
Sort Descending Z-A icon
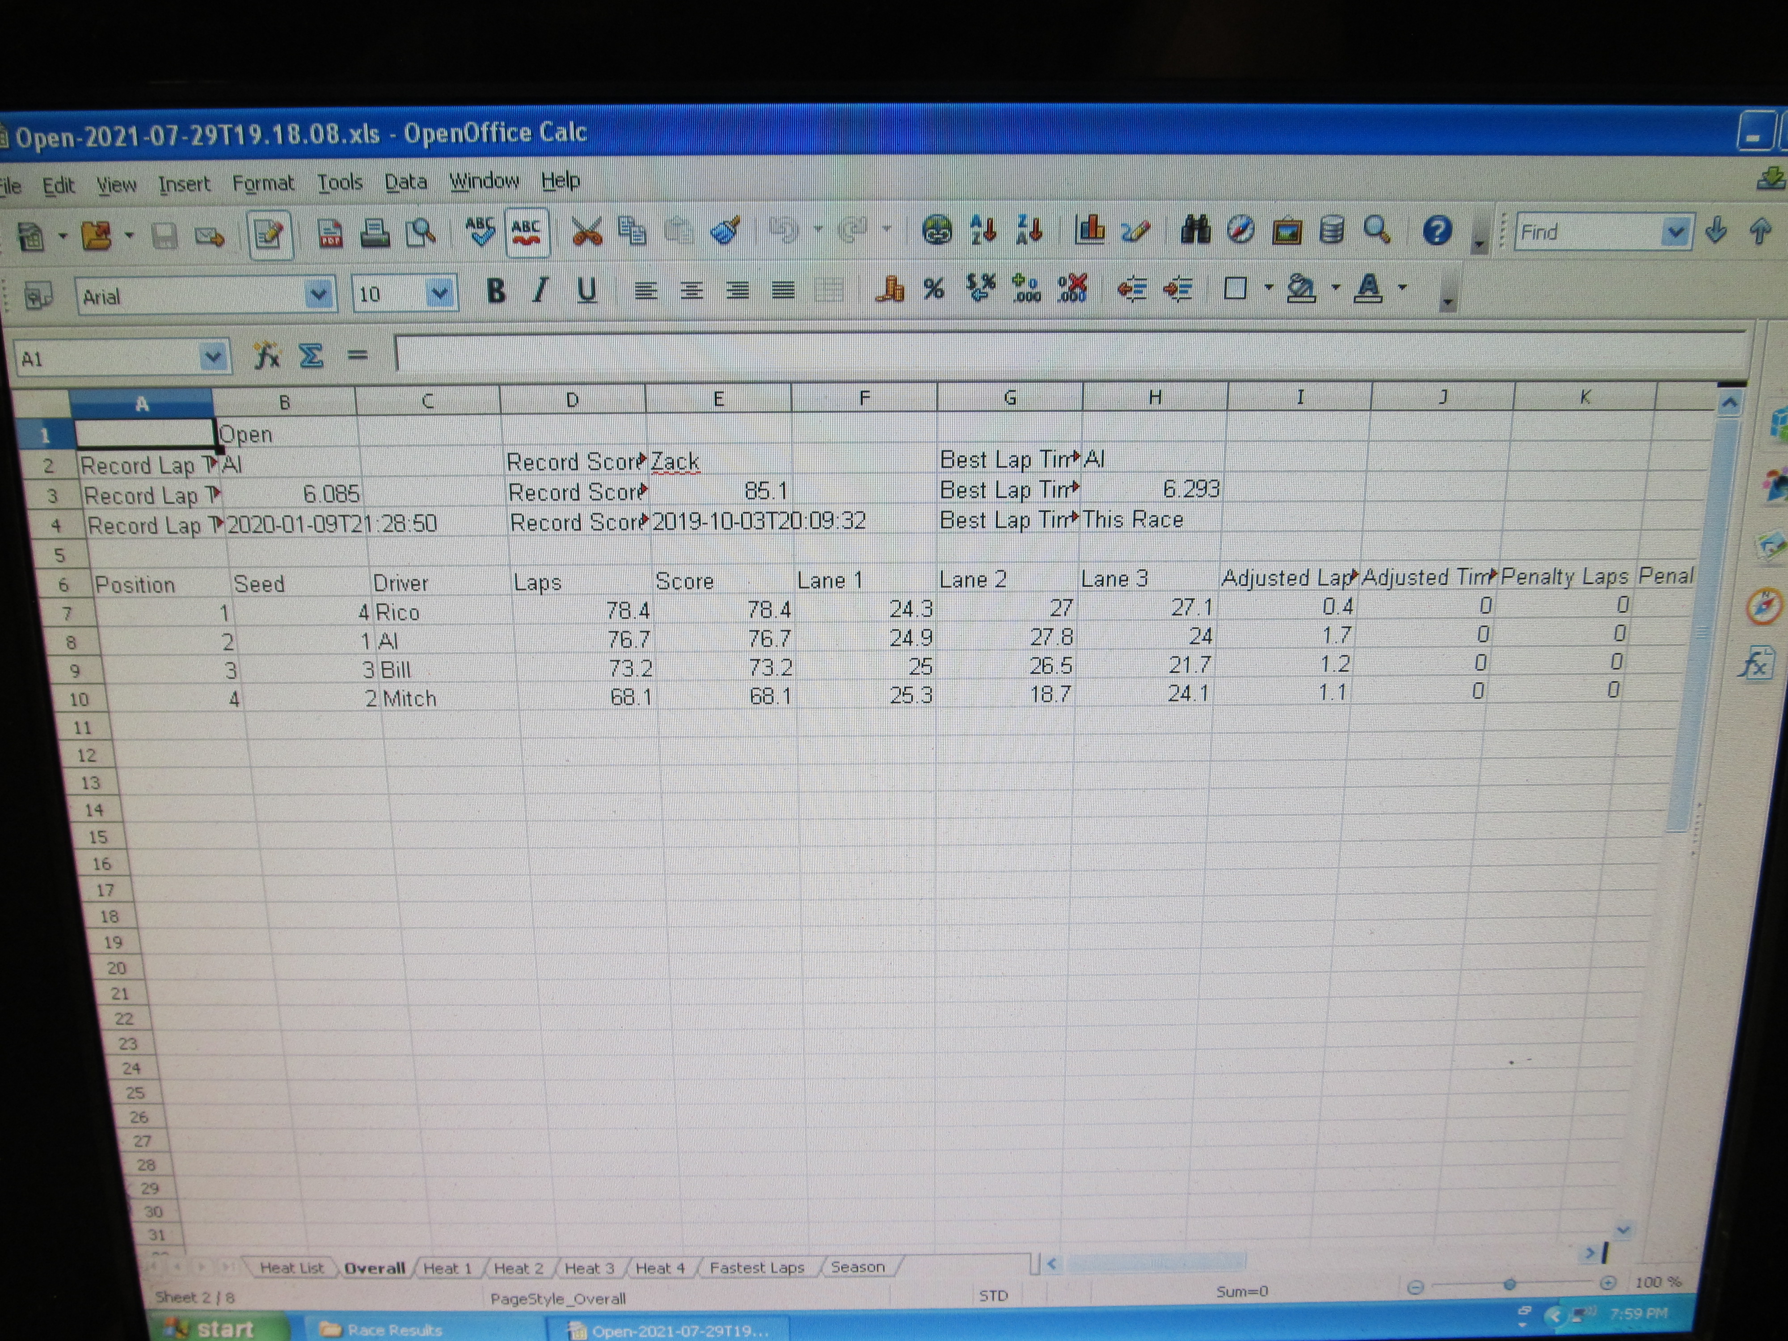coord(1029,230)
